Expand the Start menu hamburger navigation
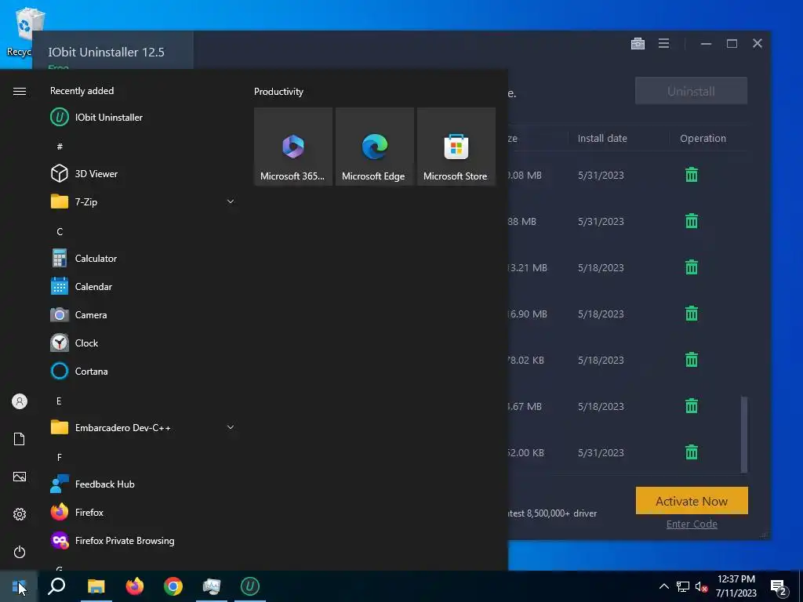This screenshot has width=803, height=602. tap(20, 91)
